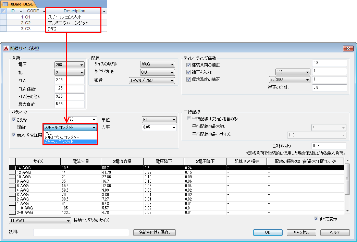Toggle the 最大 % 電圧降下 checkbox

(14, 135)
